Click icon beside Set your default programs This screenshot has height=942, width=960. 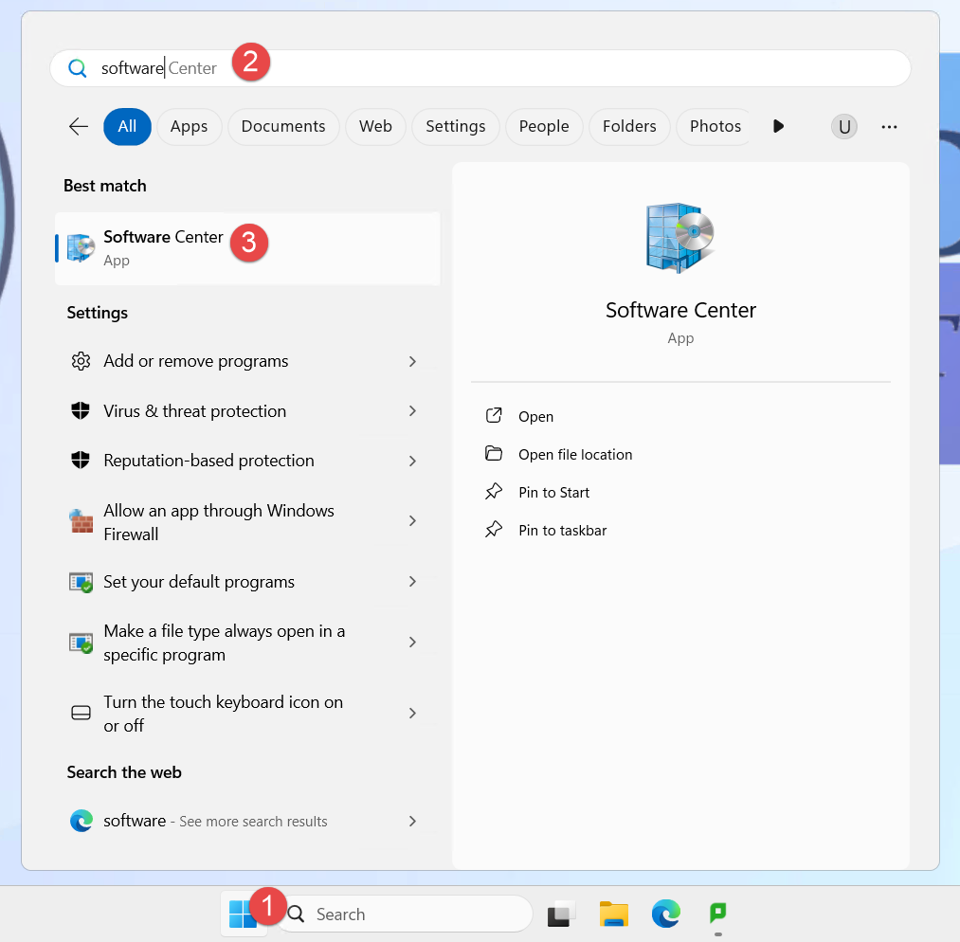(x=81, y=582)
